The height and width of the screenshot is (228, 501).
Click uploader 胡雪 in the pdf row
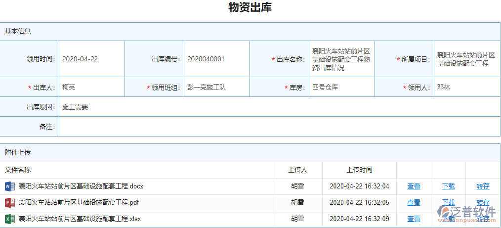coord(297,202)
